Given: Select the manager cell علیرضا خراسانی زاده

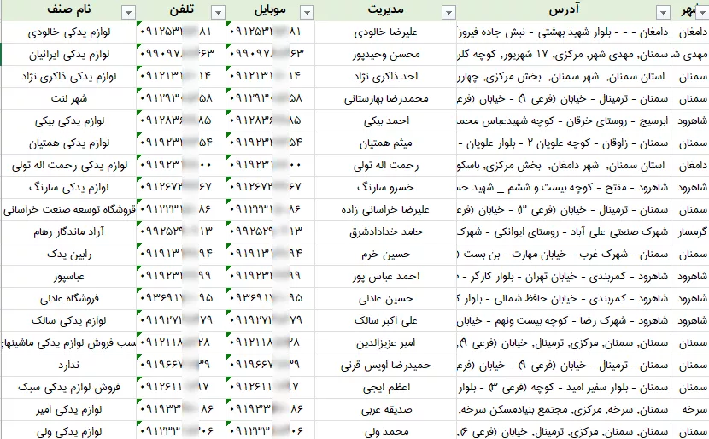Looking at the screenshot, I should pos(386,209).
